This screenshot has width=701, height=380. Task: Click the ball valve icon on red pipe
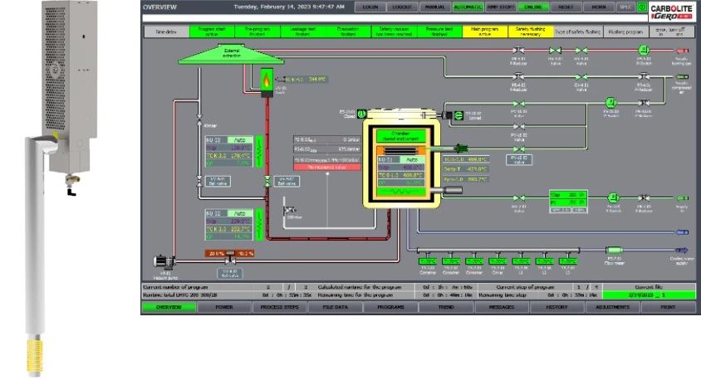click(267, 181)
